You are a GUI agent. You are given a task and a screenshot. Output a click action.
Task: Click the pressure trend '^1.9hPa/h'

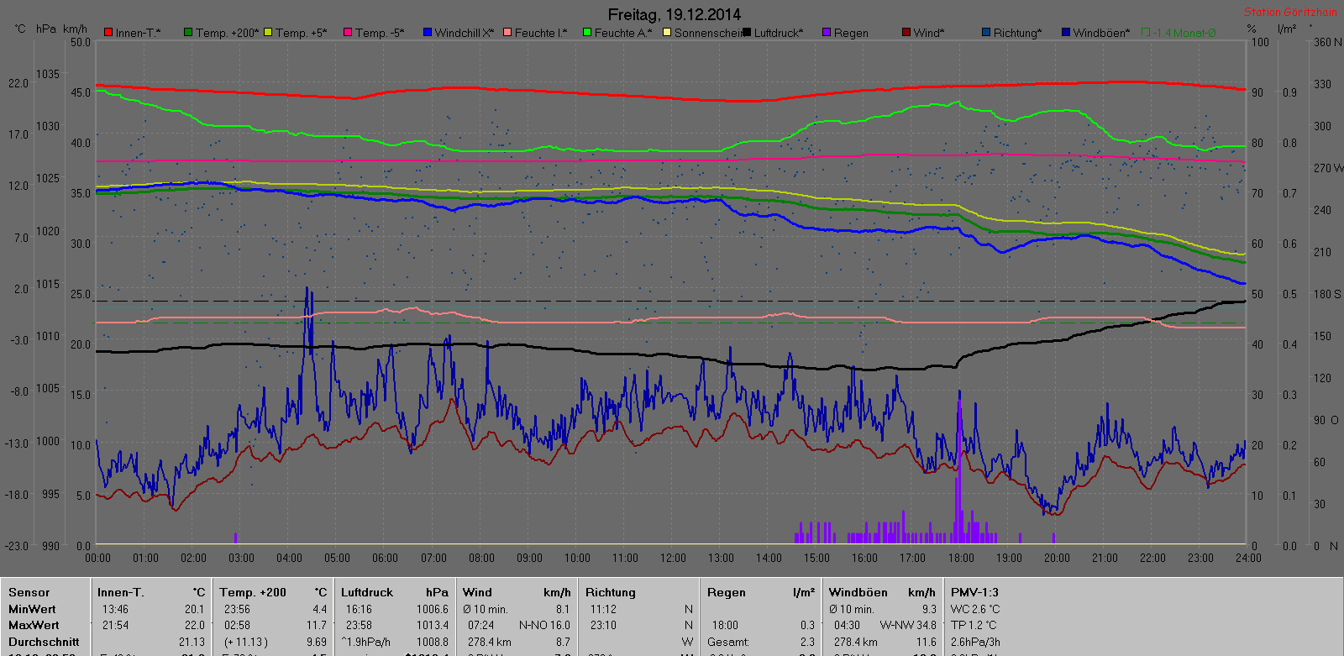(x=366, y=642)
